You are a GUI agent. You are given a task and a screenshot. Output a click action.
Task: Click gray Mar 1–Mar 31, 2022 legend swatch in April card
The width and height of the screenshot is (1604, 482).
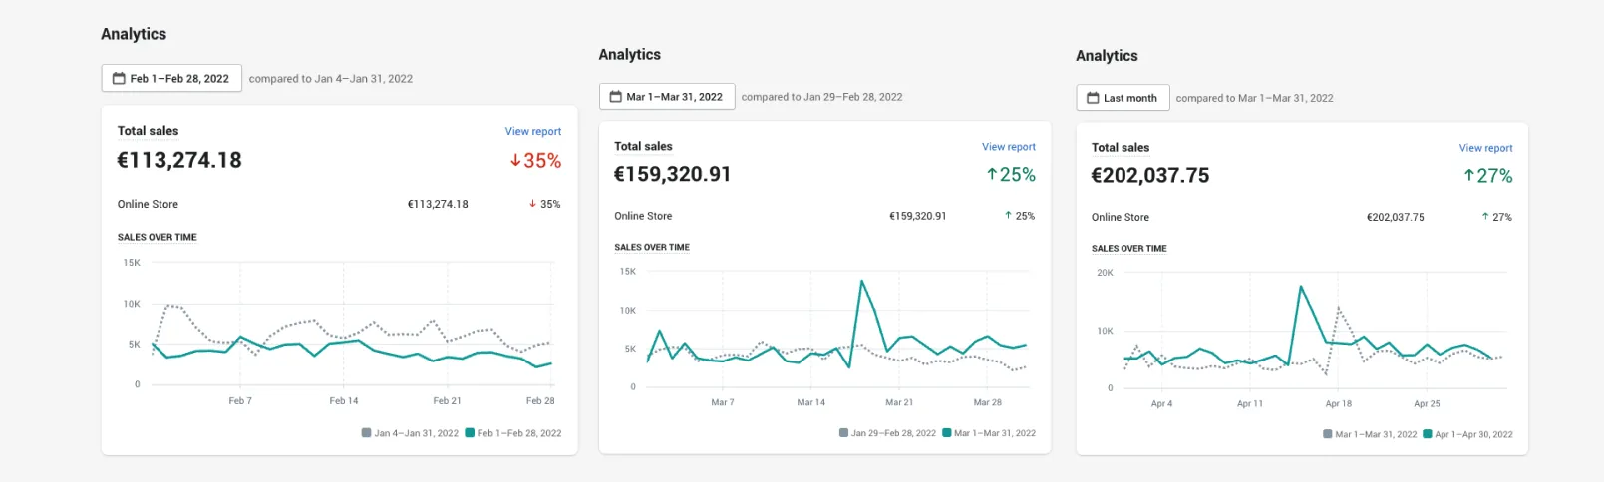click(x=1328, y=434)
